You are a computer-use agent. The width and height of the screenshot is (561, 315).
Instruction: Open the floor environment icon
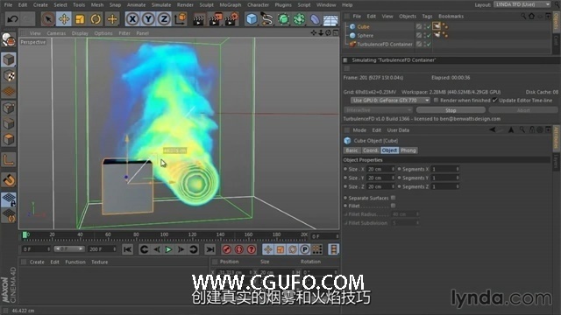tap(330, 19)
